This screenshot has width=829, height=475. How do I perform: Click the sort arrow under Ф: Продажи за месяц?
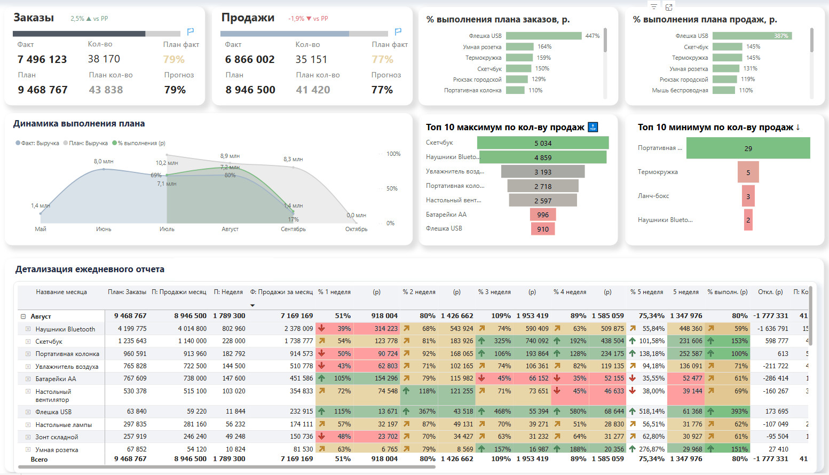click(252, 305)
